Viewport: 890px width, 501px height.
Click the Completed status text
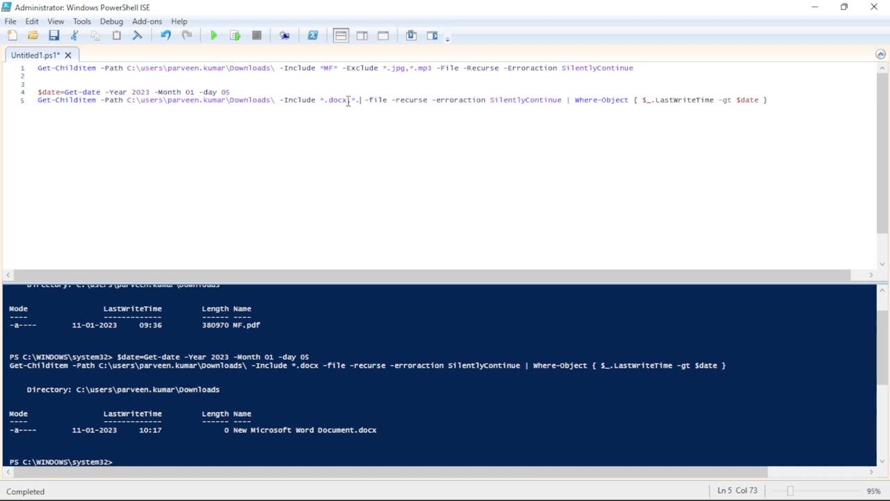26,491
